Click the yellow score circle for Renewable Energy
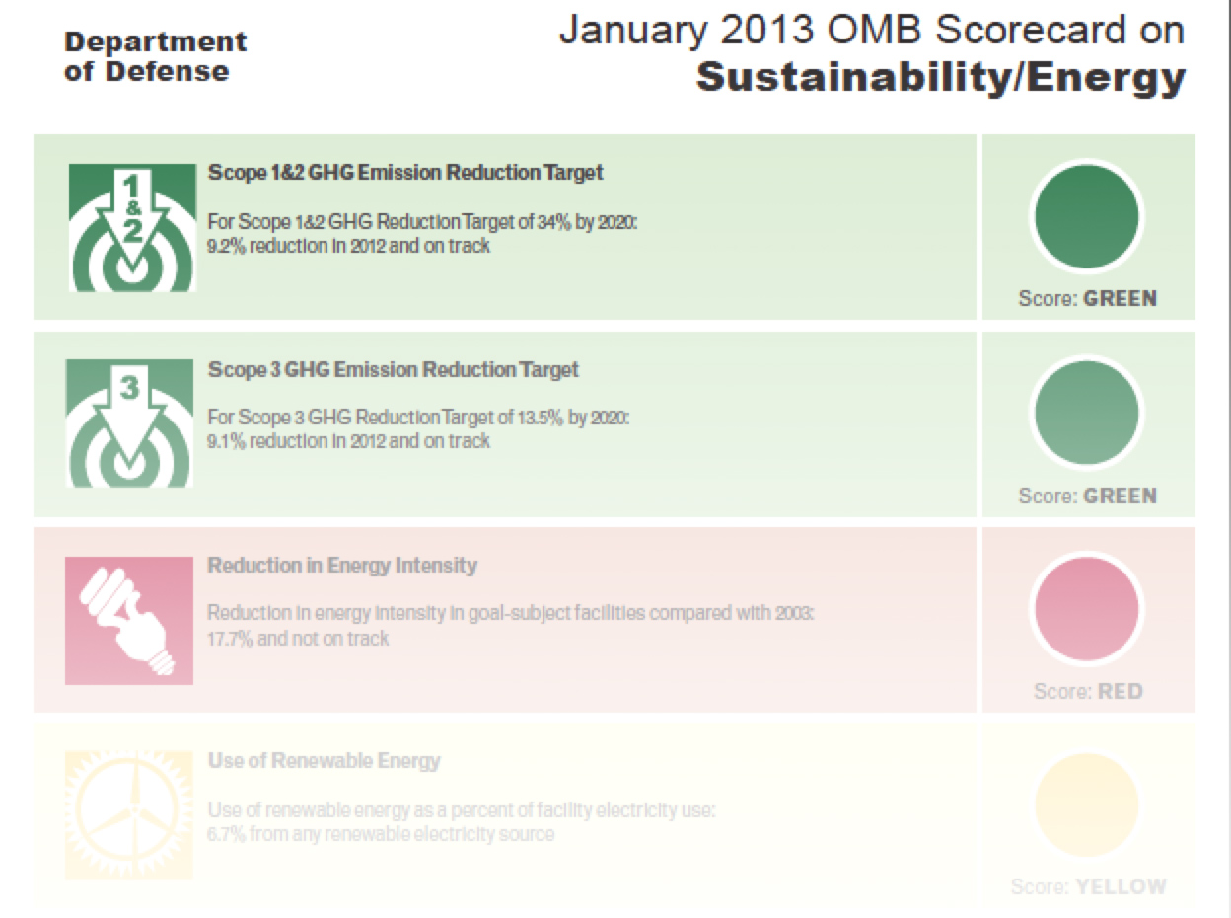This screenshot has height=918, width=1231. [1087, 805]
